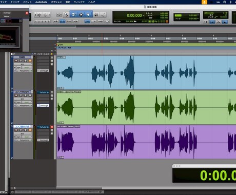
Task: Click the Bluetooth icon in menu bar
Action: pos(230,2)
